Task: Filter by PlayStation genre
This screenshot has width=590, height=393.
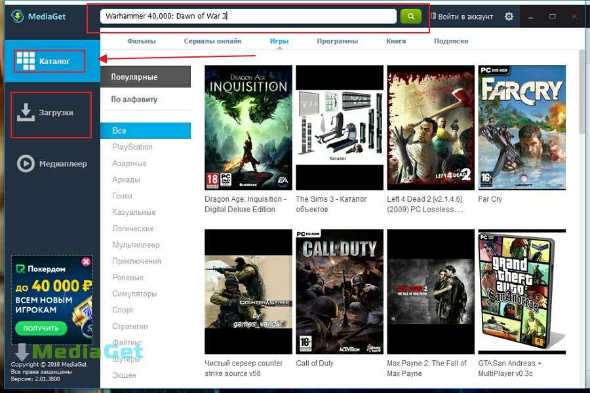Action: click(x=132, y=147)
